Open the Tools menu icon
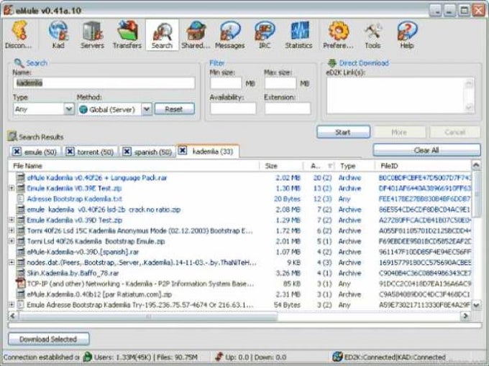Viewport: 489px width, 366px height. click(x=373, y=34)
